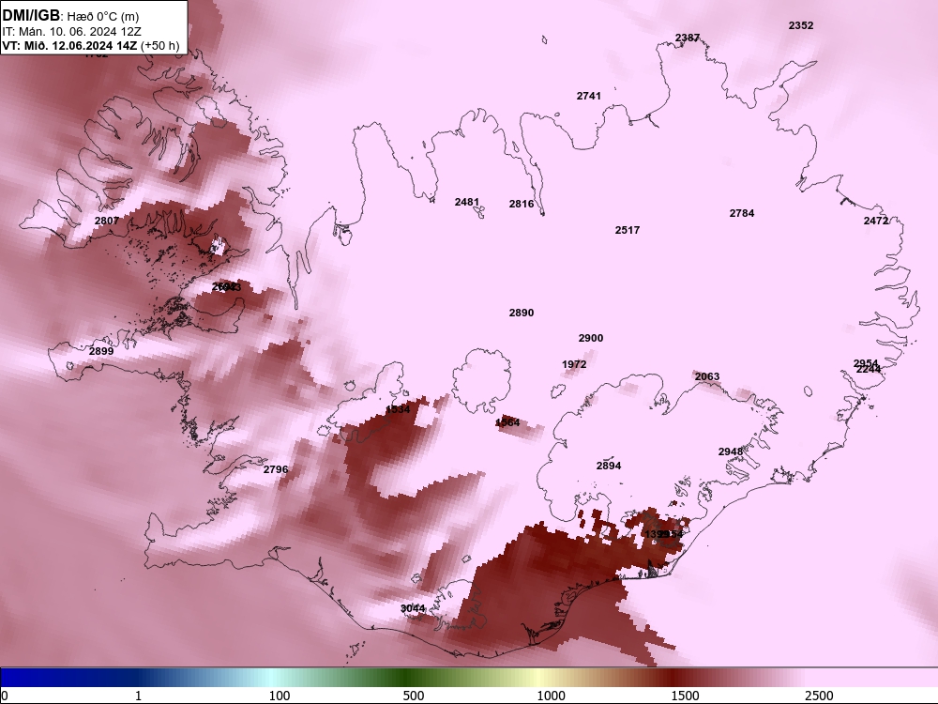Pick the 1564 value in dark patch
The height and width of the screenshot is (704, 938).
tap(507, 422)
